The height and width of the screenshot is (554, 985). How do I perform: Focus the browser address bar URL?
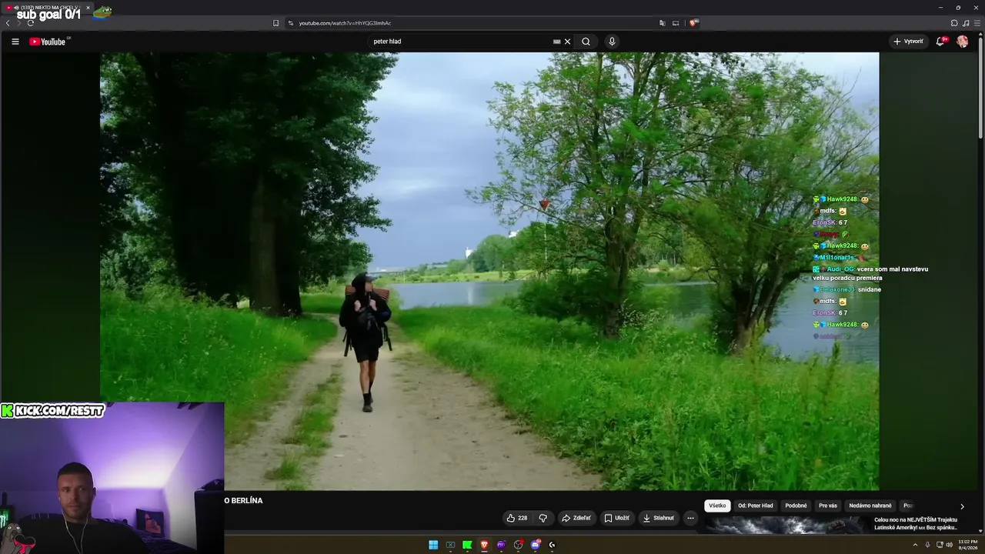[x=345, y=23]
